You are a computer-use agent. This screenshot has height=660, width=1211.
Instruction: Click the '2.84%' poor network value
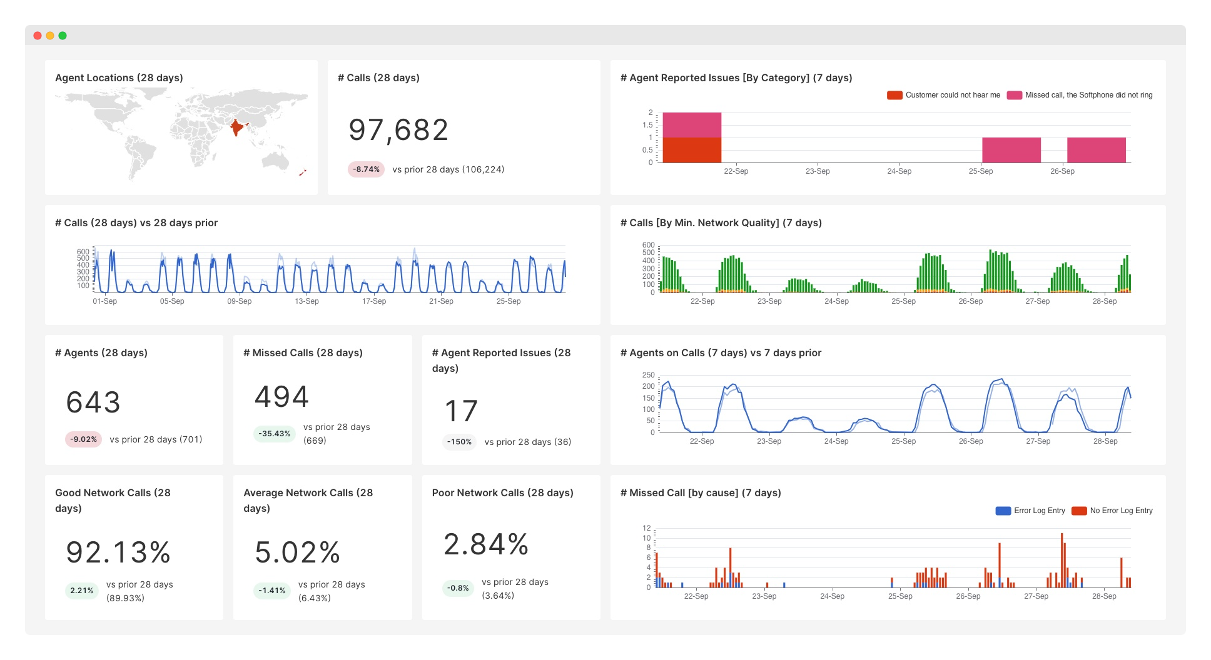(486, 544)
